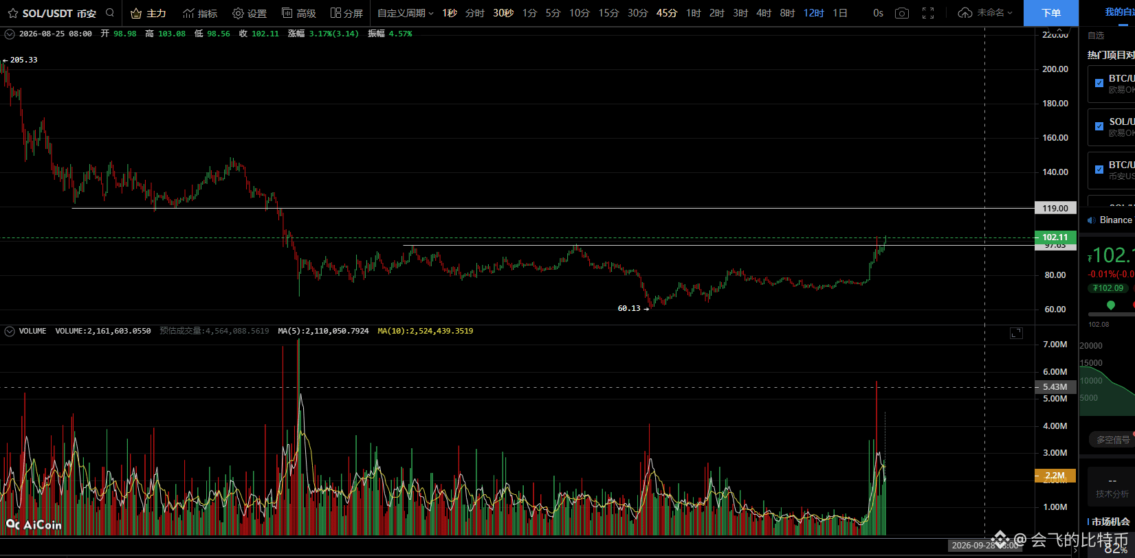Open the symbol search magnifier
Viewport: 1135px width, 558px height.
pyautogui.click(x=110, y=12)
